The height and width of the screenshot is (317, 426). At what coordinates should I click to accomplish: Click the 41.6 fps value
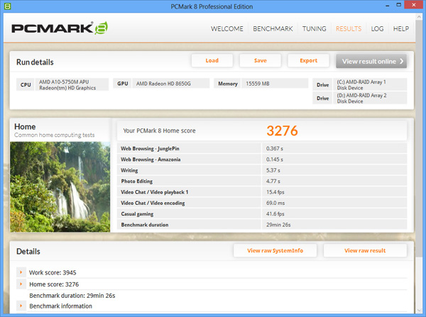275,213
